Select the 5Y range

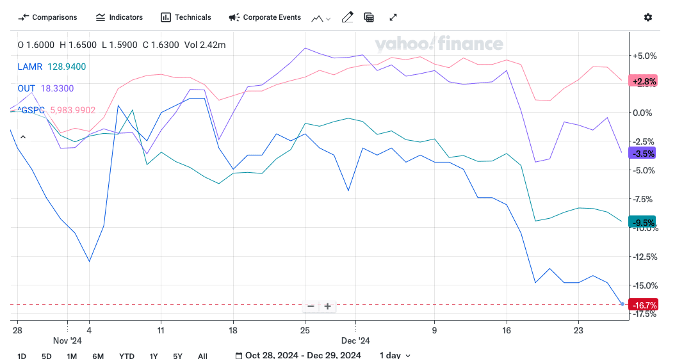pos(177,356)
